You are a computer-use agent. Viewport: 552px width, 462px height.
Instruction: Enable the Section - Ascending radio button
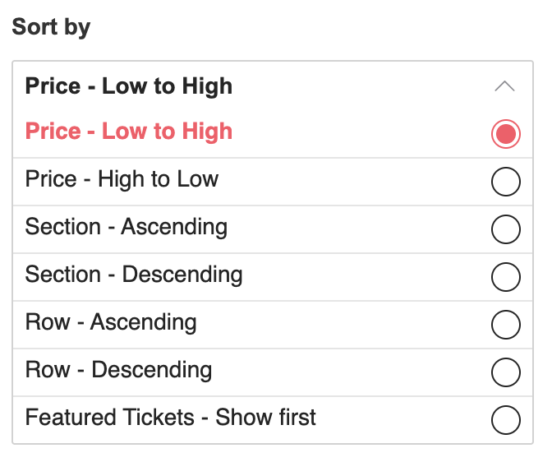505,229
